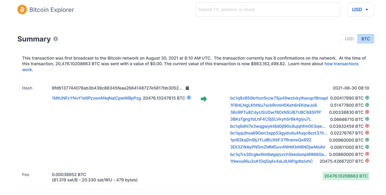
Task: Click the green arrow between input and outputs
Action: (x=204, y=99)
